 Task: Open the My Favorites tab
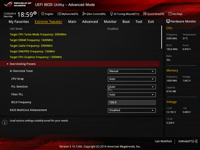19,22
